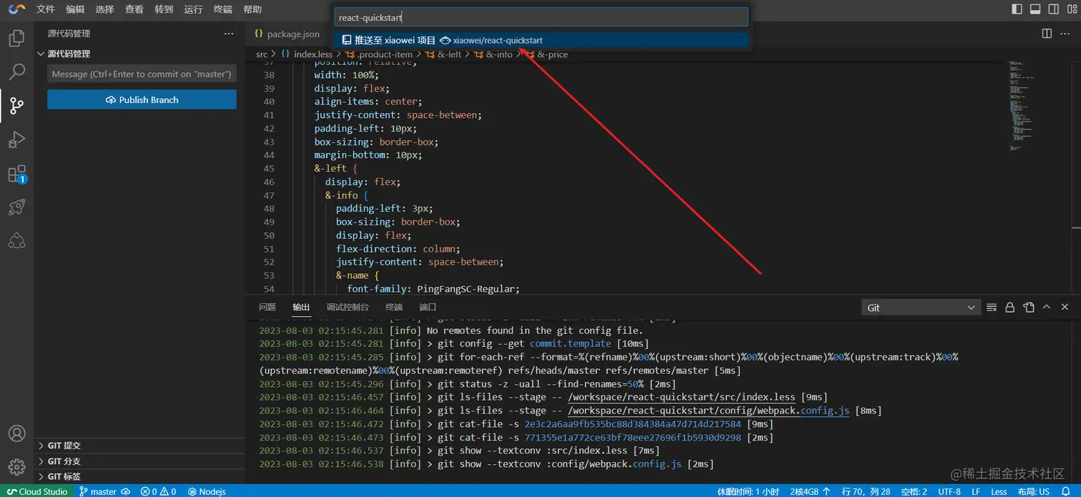1081x497 pixels.
Task: Open the collaboration view under the rocket
Action: click(x=16, y=241)
